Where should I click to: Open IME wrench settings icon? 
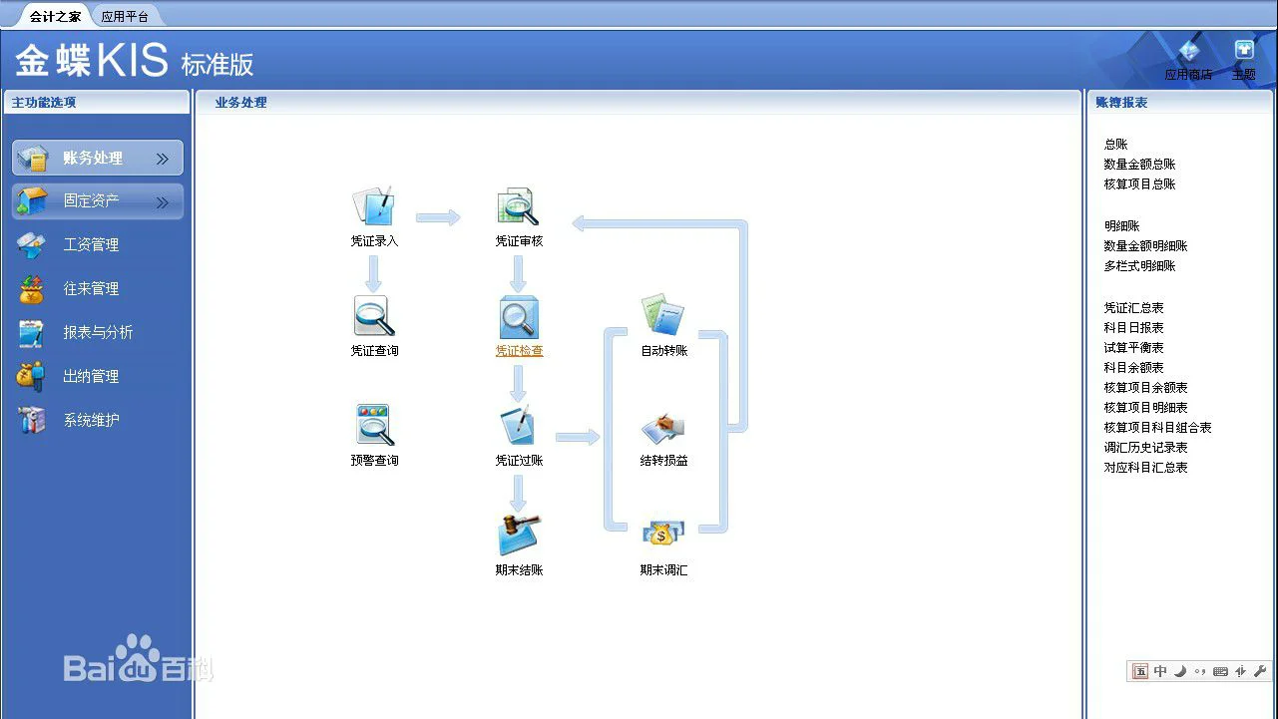[x=1260, y=671]
